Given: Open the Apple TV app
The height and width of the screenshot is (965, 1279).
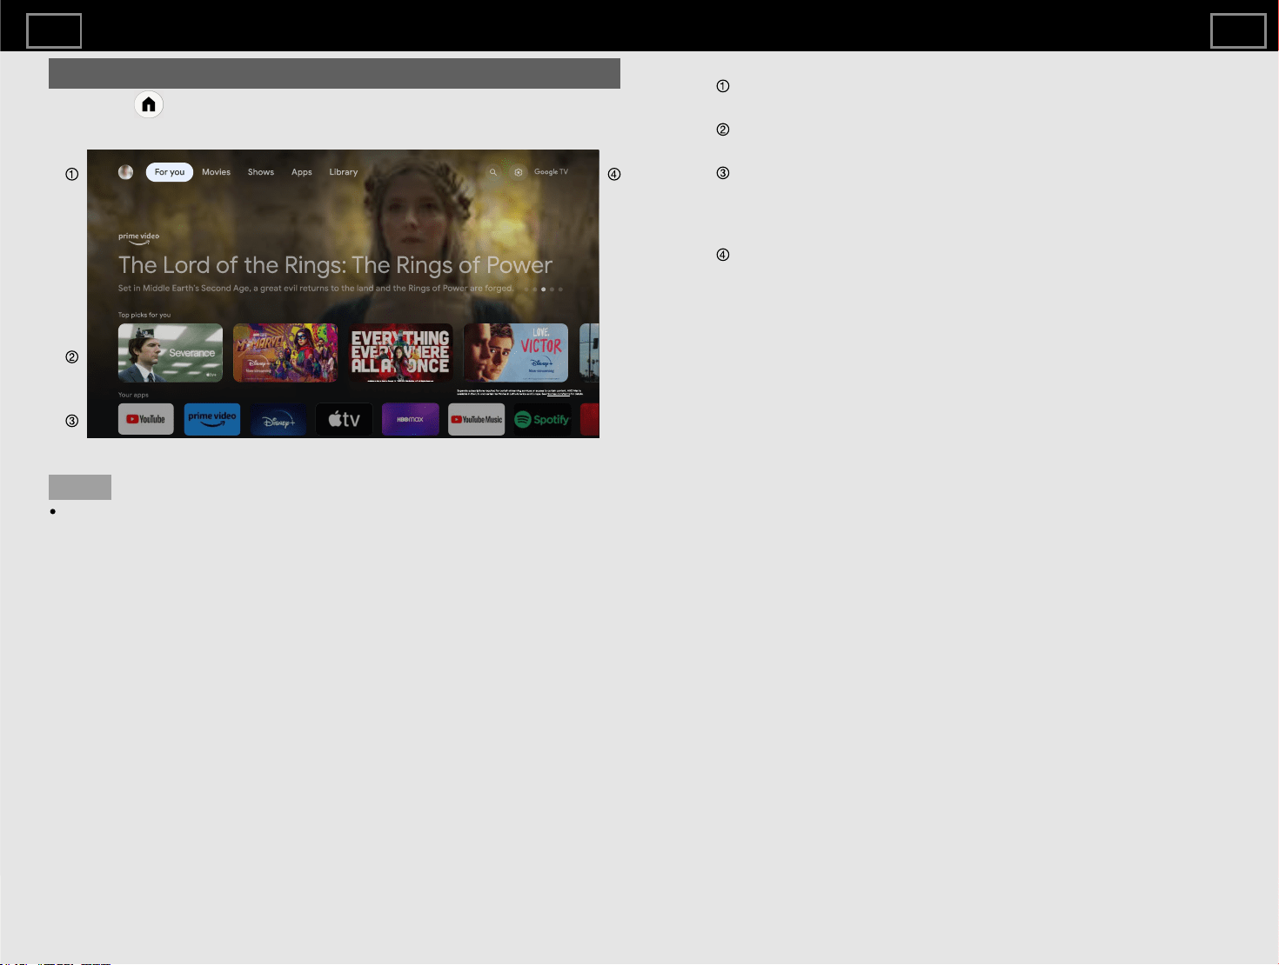Looking at the screenshot, I should 345,419.
